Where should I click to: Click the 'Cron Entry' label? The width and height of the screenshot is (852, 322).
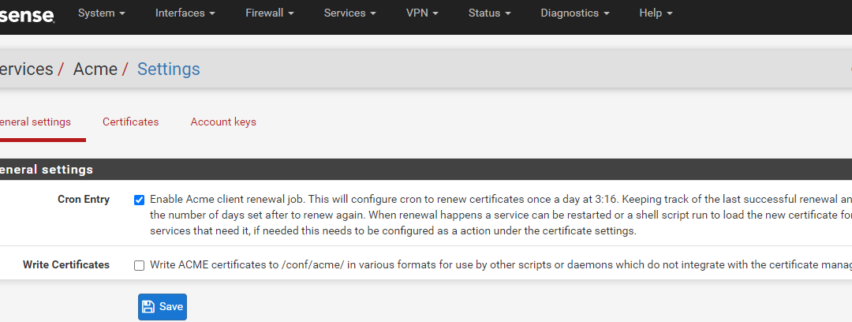tap(84, 199)
